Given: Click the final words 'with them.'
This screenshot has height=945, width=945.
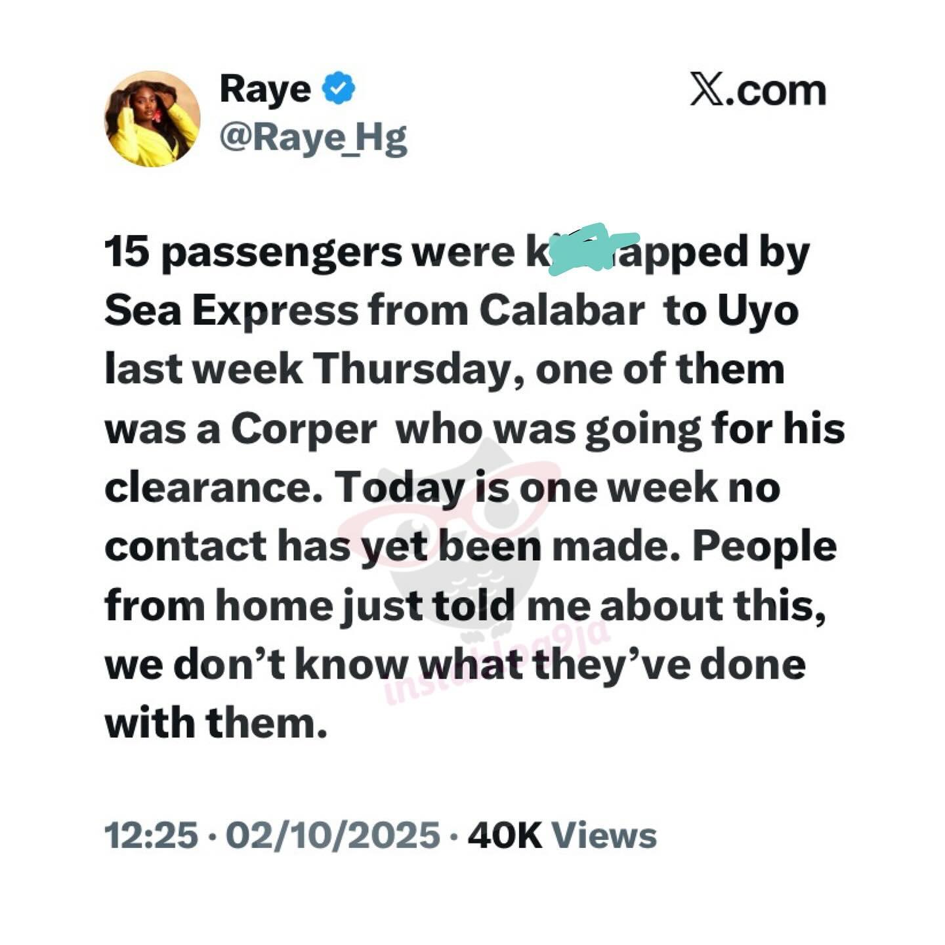Looking at the screenshot, I should pyautogui.click(x=215, y=723).
